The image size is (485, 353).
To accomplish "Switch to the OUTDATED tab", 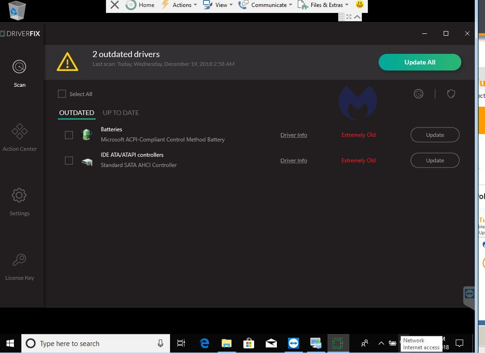I will (x=76, y=113).
